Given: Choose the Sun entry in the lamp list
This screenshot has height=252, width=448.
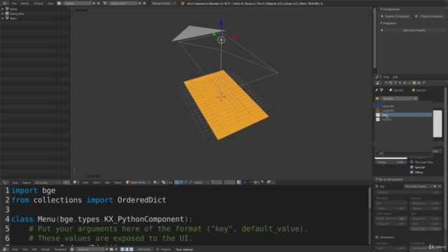Looking at the screenshot, I should coord(403,115).
